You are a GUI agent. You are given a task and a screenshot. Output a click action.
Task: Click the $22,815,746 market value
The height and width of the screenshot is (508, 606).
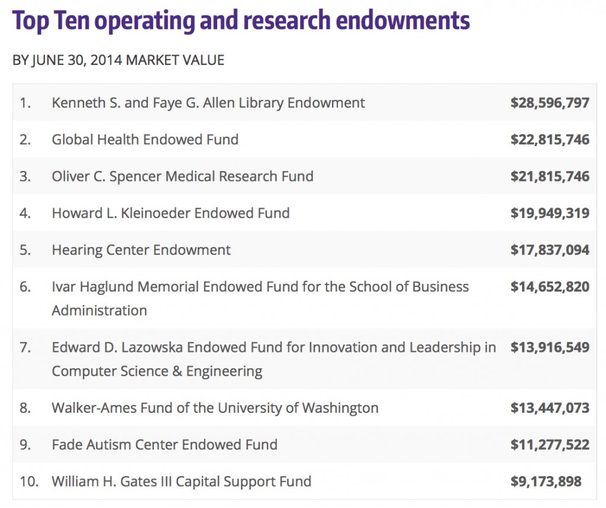(550, 140)
